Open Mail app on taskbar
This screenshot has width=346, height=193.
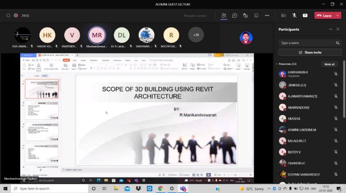(x=127, y=189)
